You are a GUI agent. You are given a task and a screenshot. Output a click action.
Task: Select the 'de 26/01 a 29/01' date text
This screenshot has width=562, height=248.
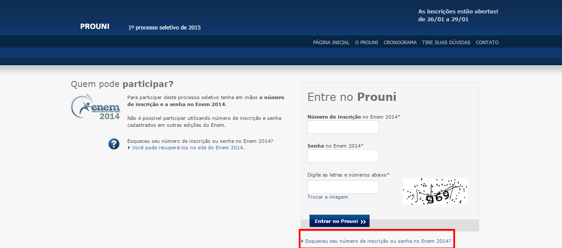click(x=443, y=19)
